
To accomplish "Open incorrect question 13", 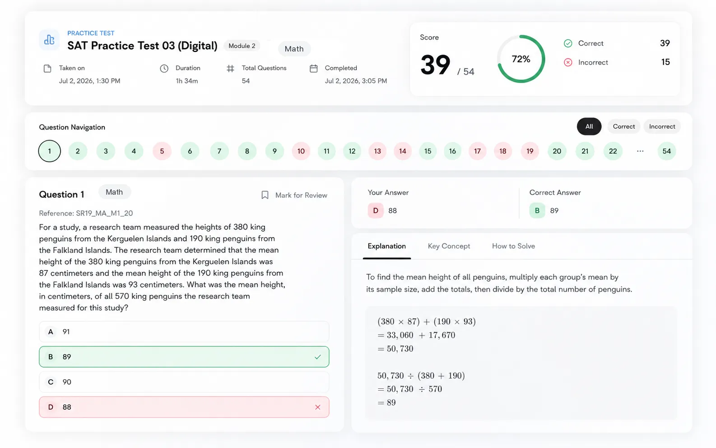I will point(377,151).
